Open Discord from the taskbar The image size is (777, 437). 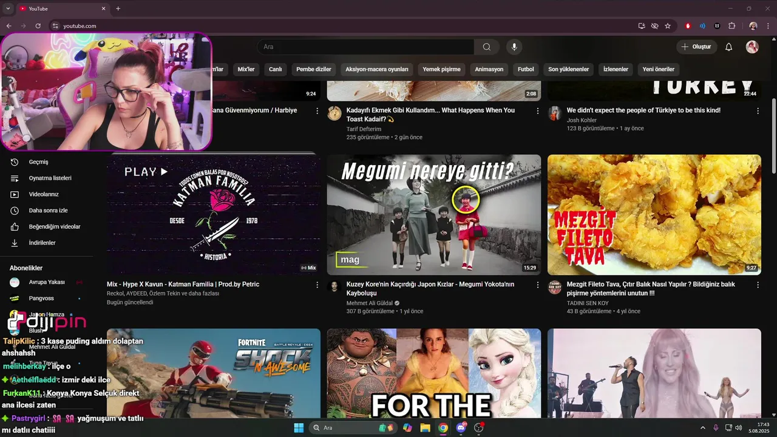tap(461, 428)
